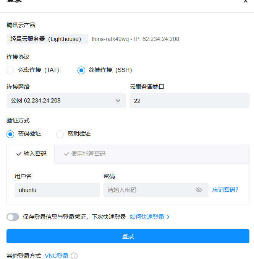This screenshot has width=254, height=259.
Task: Click the lhins-ratk49wq instance IP text
Action: (x=136, y=39)
